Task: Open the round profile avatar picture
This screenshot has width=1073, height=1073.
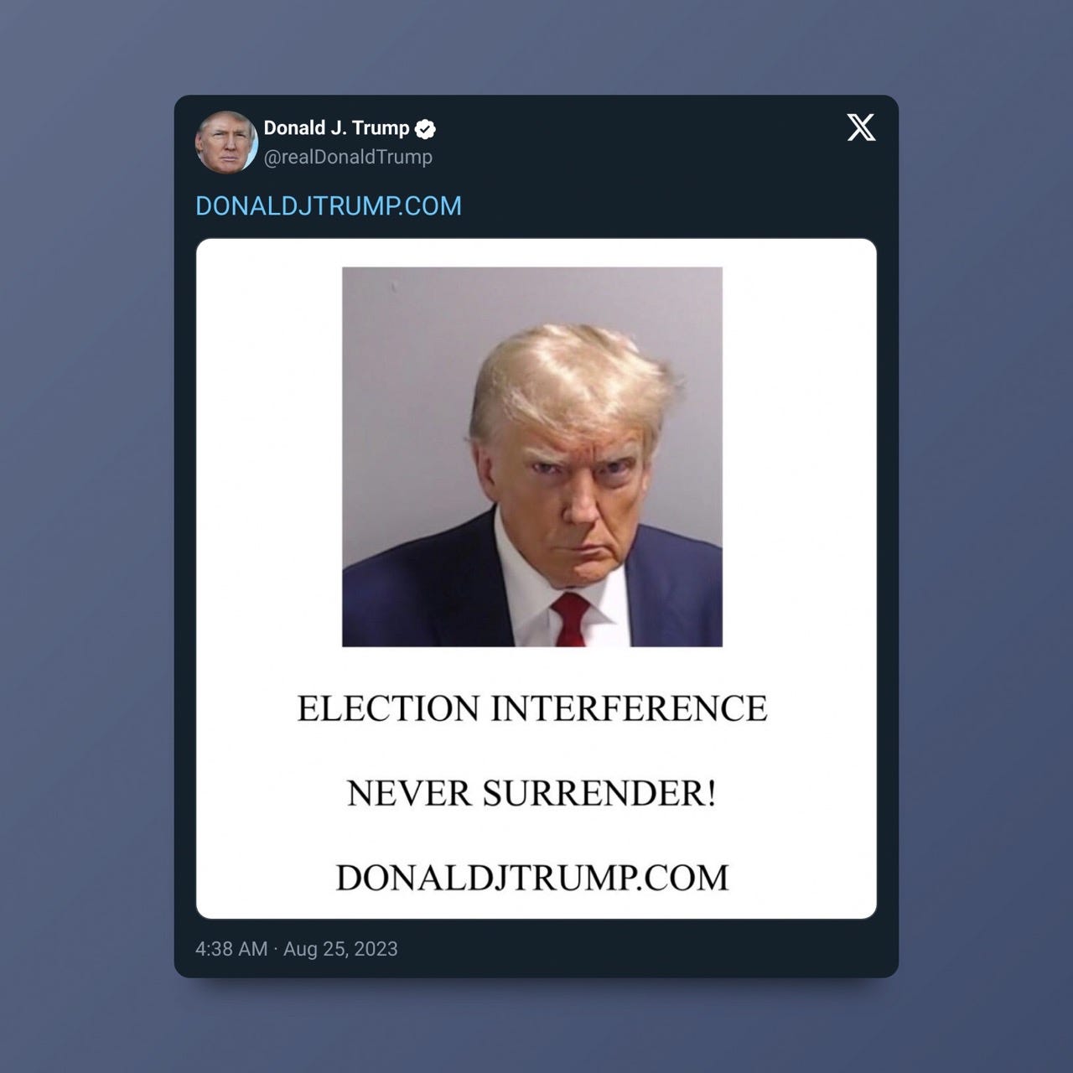Action: (226, 142)
